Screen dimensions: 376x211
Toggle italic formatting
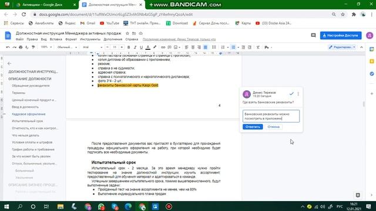pyautogui.click(x=135, y=47)
